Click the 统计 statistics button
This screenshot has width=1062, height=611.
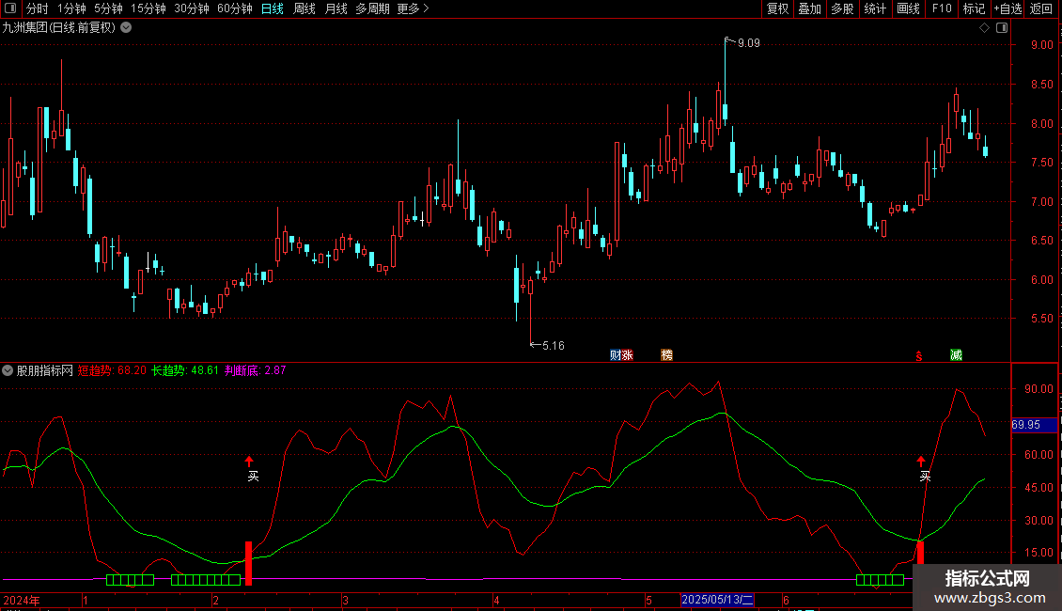874,8
